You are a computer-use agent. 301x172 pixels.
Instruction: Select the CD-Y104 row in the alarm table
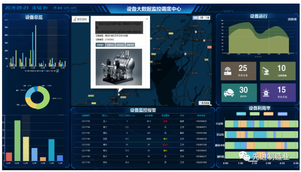(143, 127)
